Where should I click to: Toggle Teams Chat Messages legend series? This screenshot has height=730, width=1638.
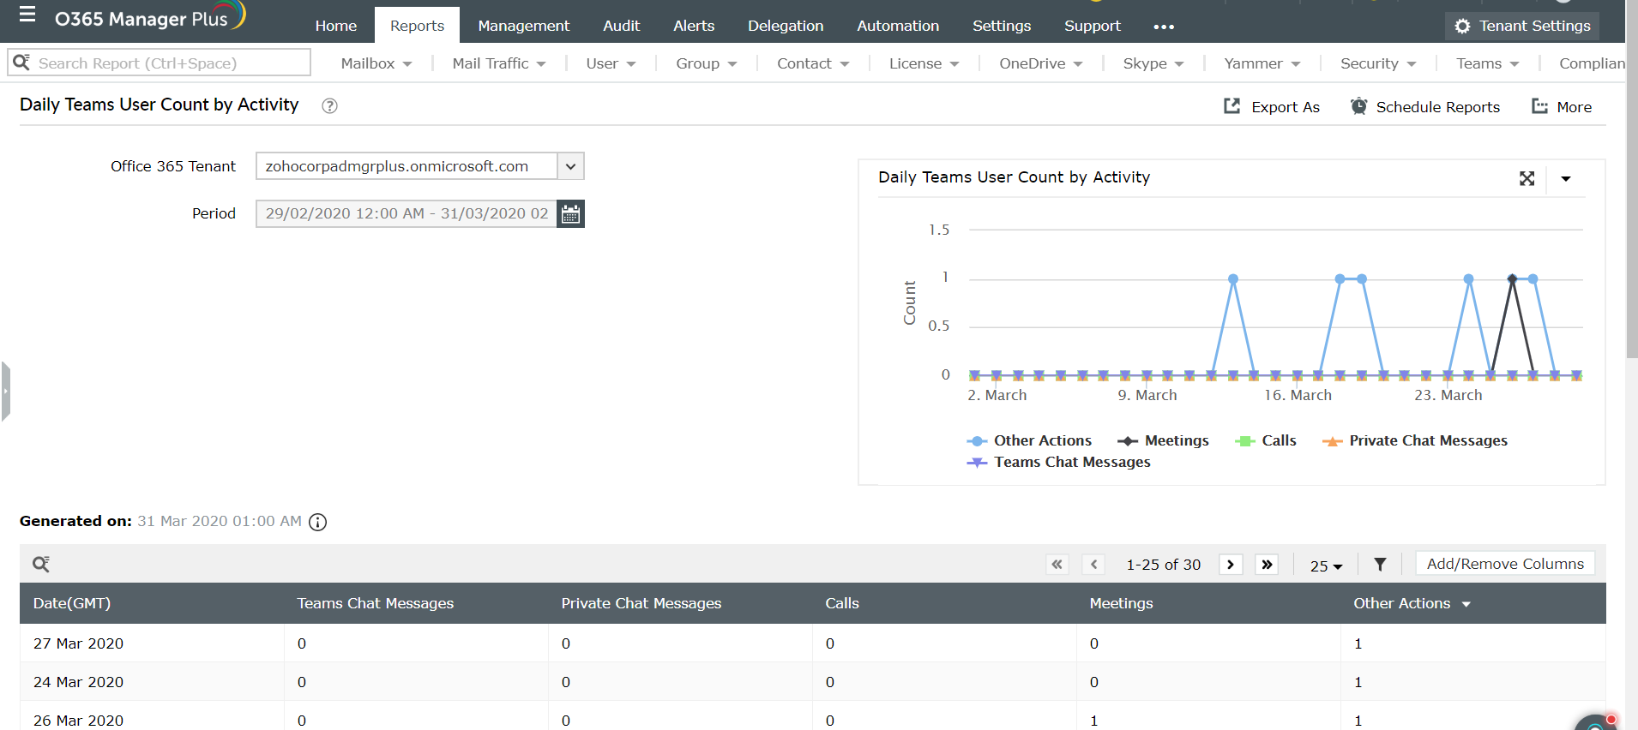pyautogui.click(x=1058, y=462)
